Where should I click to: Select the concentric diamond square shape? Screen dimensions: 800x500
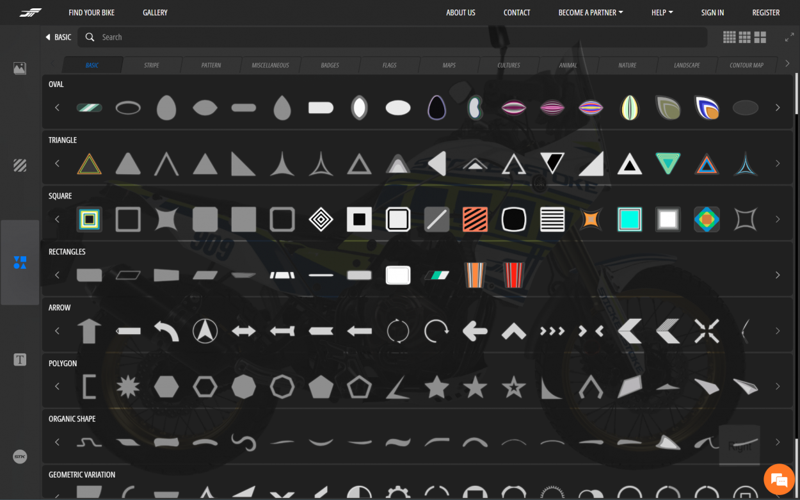[321, 220]
